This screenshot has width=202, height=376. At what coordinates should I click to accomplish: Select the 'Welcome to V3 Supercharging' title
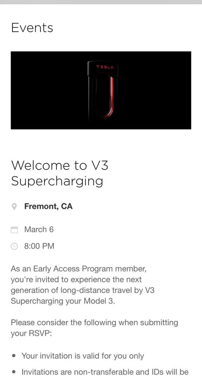pos(60,173)
